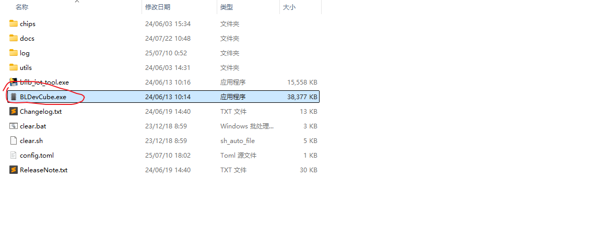Click the size 5 KB for clear.sh
This screenshot has height=249, width=600.
point(310,141)
